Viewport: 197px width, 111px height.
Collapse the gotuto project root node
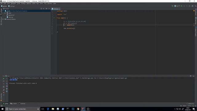pyautogui.click(x=3, y=11)
